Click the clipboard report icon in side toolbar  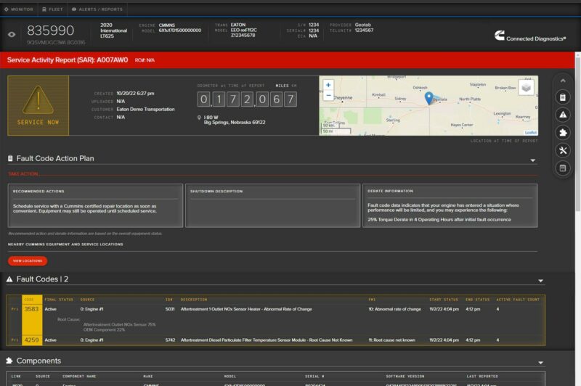tap(563, 97)
